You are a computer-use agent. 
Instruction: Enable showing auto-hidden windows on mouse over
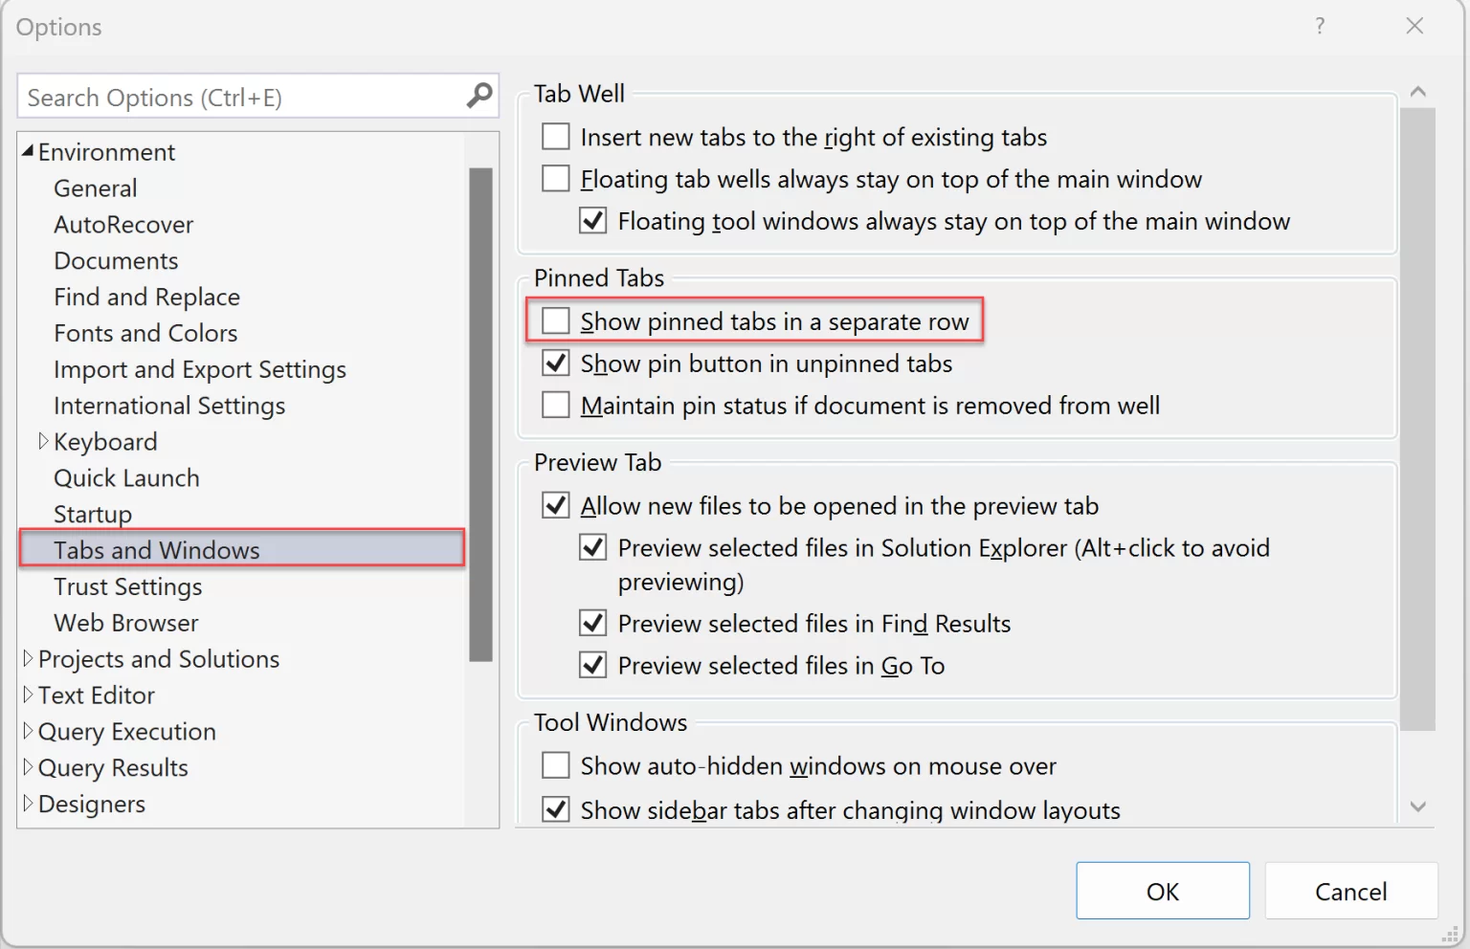click(x=555, y=764)
